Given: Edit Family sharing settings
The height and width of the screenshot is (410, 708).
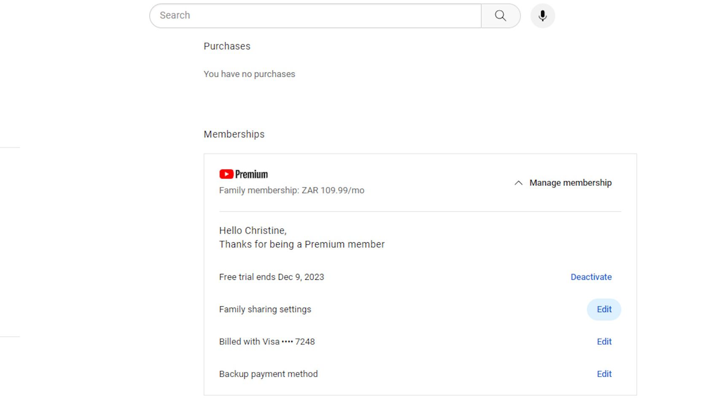Looking at the screenshot, I should [604, 309].
